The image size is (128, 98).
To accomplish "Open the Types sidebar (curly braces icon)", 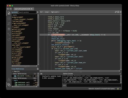I will [9, 18].
